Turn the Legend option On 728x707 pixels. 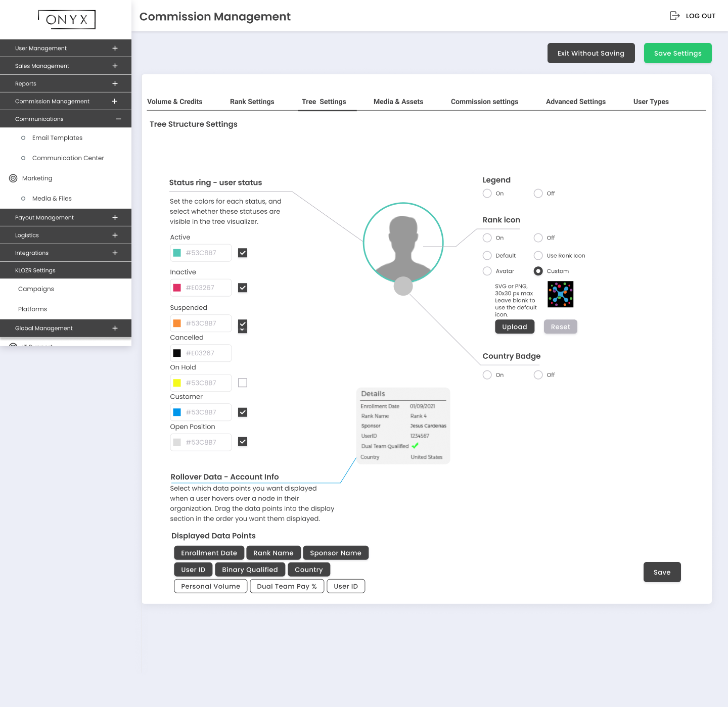click(487, 194)
